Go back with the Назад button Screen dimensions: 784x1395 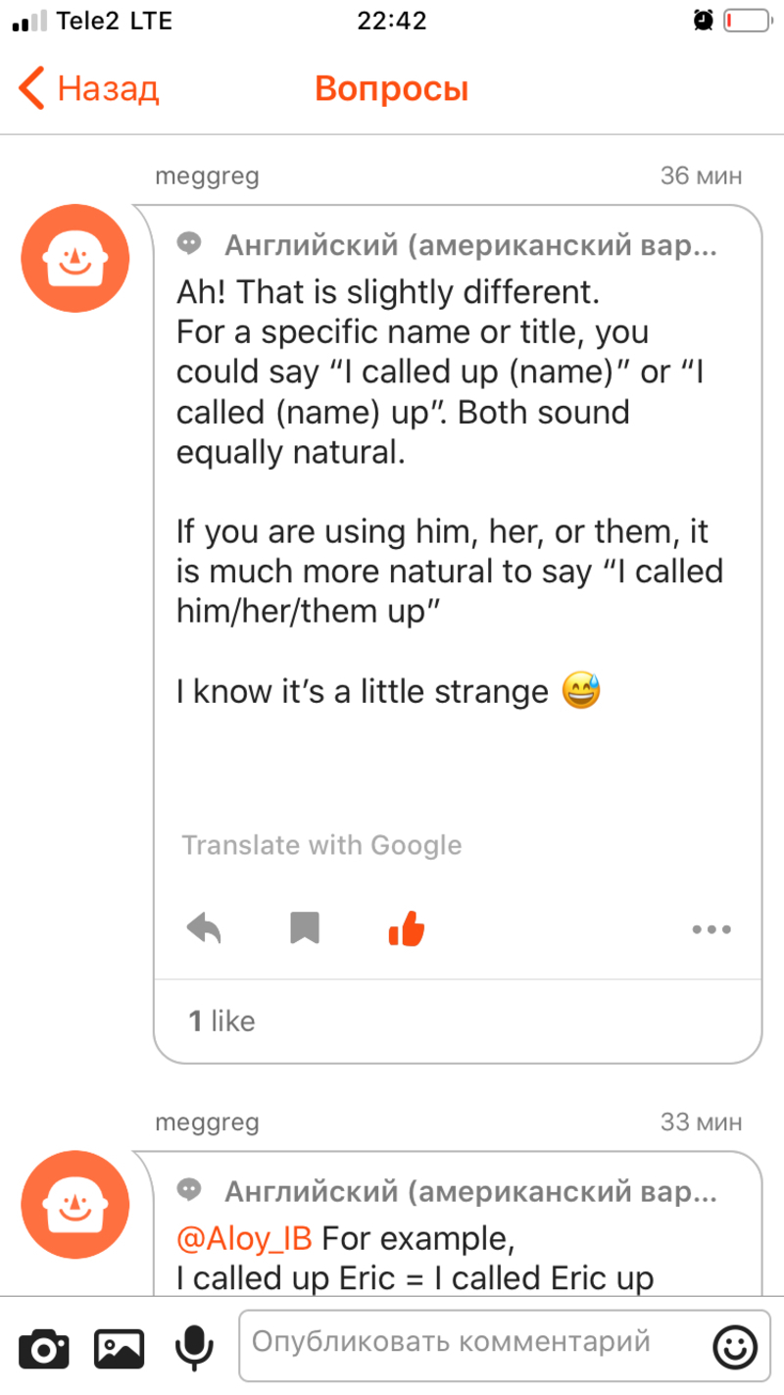(x=88, y=89)
